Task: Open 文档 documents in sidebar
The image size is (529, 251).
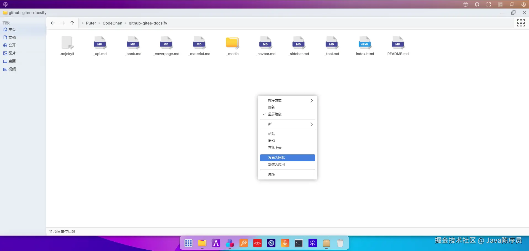Action: 23,37
